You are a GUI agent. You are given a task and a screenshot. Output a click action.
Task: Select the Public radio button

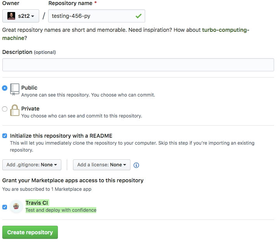pos(5,88)
